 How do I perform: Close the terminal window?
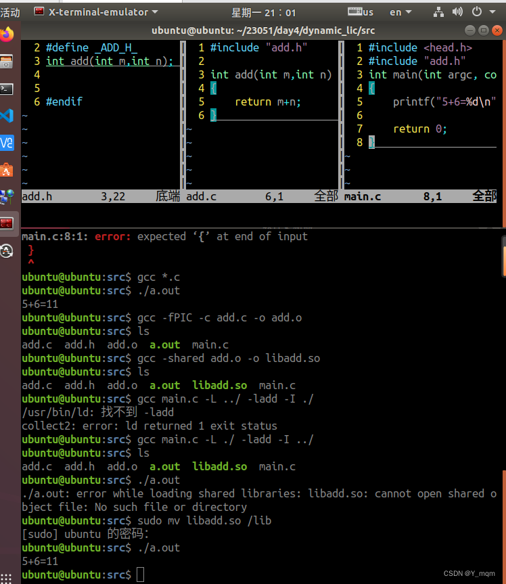pos(497,30)
